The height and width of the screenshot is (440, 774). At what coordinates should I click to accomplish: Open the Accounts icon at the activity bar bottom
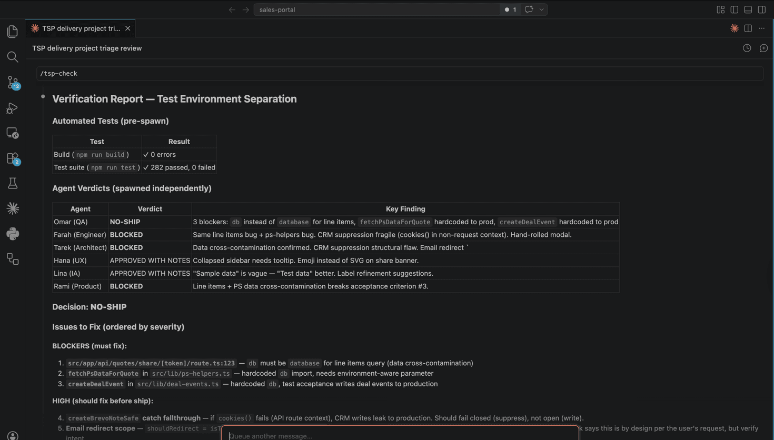click(x=13, y=435)
